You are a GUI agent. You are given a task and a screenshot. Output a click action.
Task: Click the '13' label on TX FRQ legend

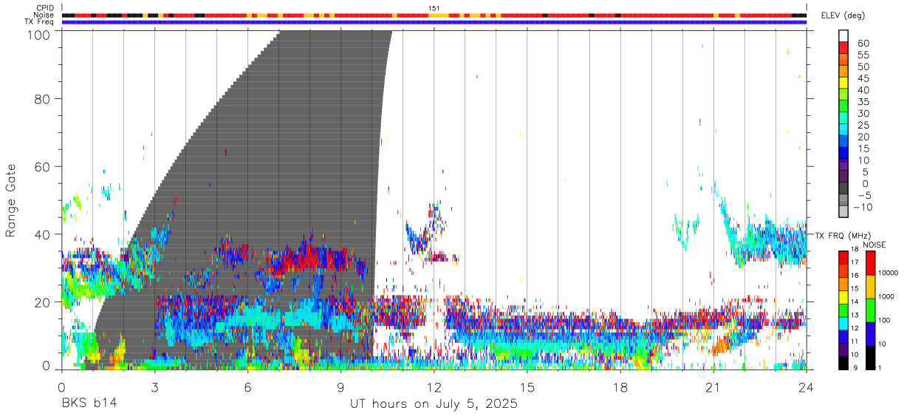[855, 315]
